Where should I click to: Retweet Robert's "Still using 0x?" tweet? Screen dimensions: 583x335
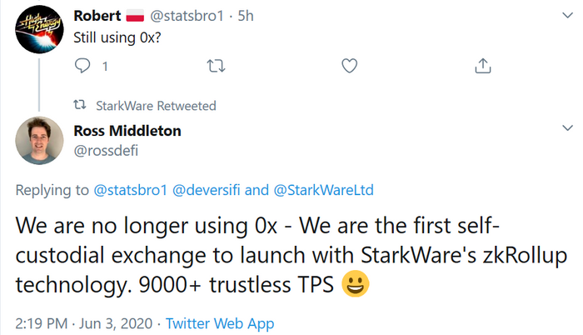[217, 66]
